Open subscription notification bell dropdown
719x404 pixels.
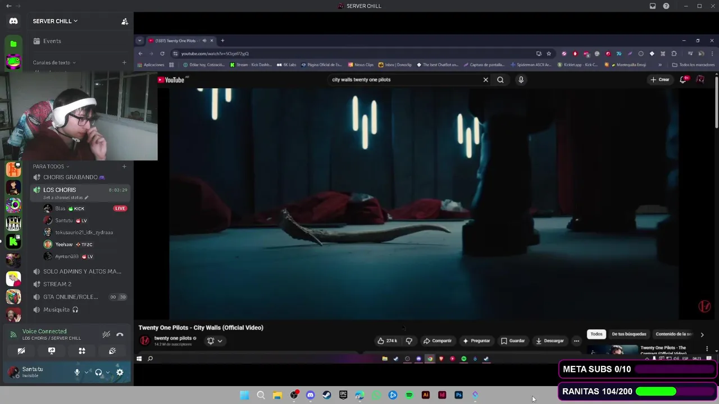215,341
